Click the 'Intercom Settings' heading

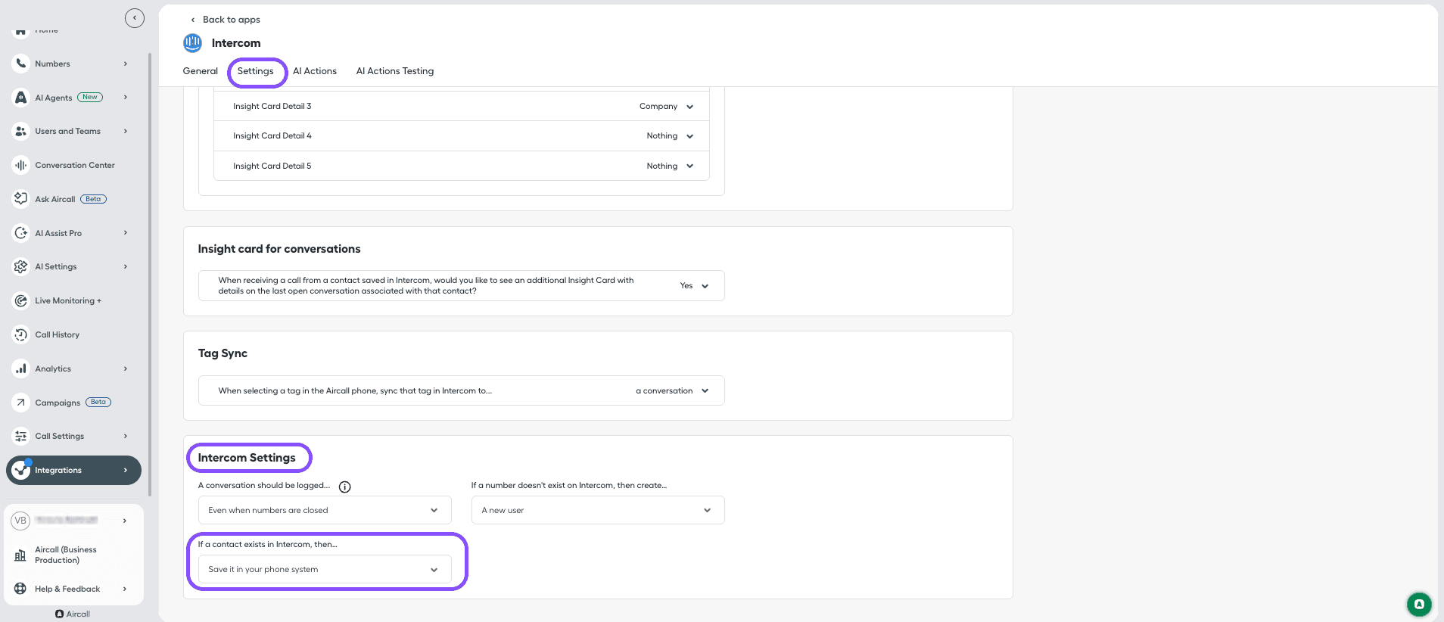tap(247, 458)
